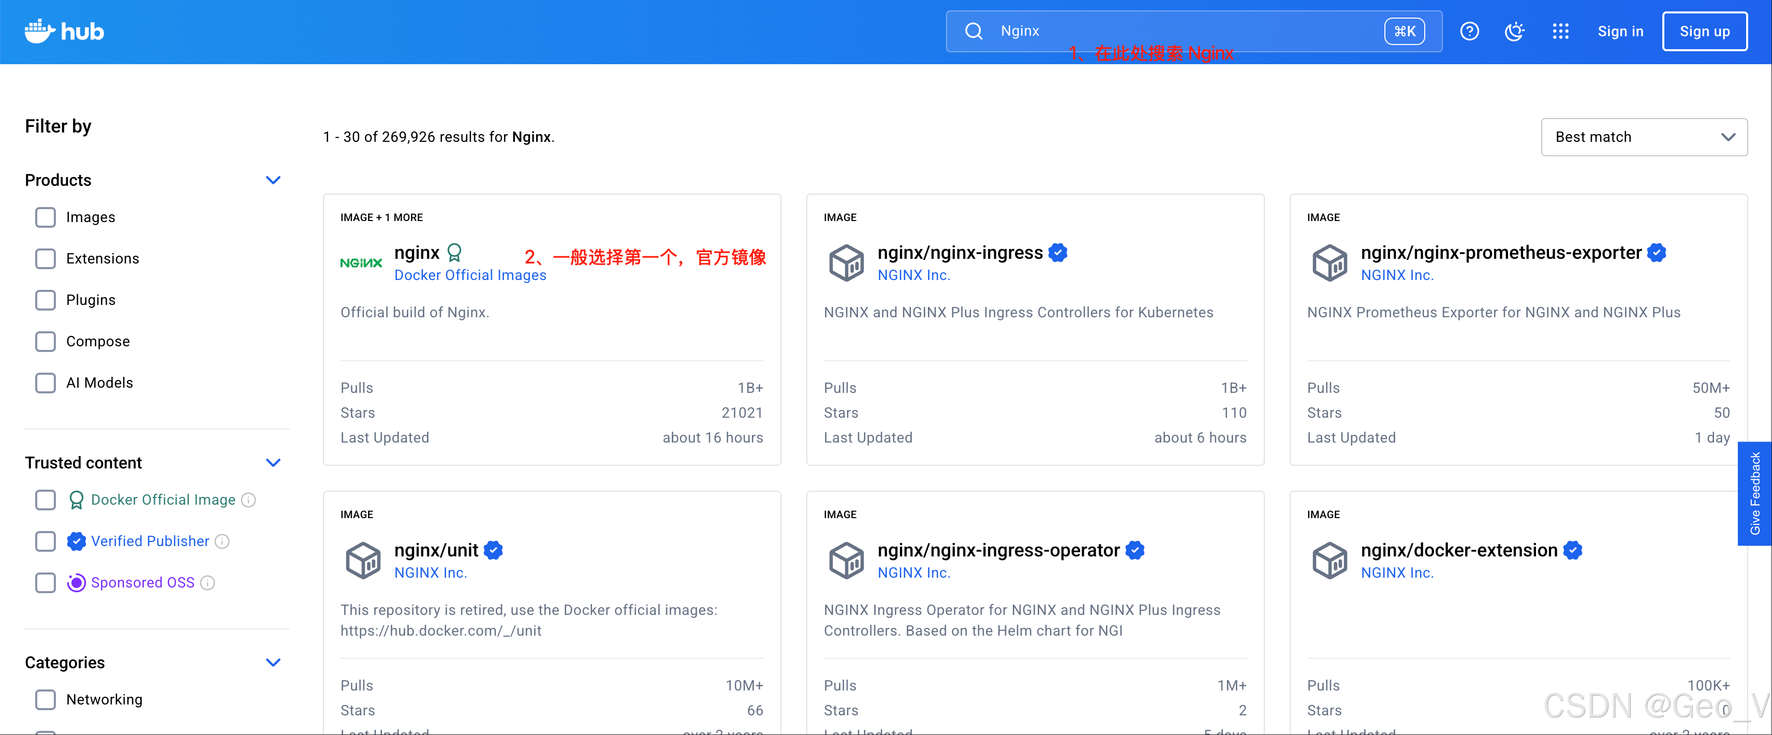This screenshot has width=1772, height=735.
Task: Open the apps grid menu icon
Action: click(1560, 31)
